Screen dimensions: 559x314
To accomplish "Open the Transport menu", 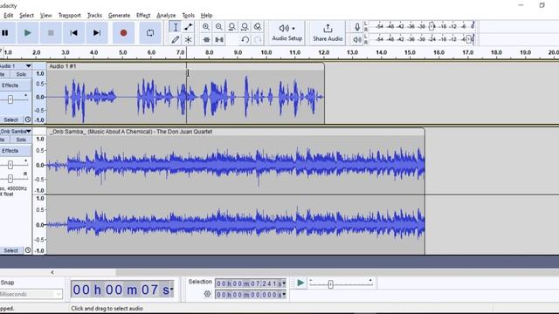I will [70, 16].
